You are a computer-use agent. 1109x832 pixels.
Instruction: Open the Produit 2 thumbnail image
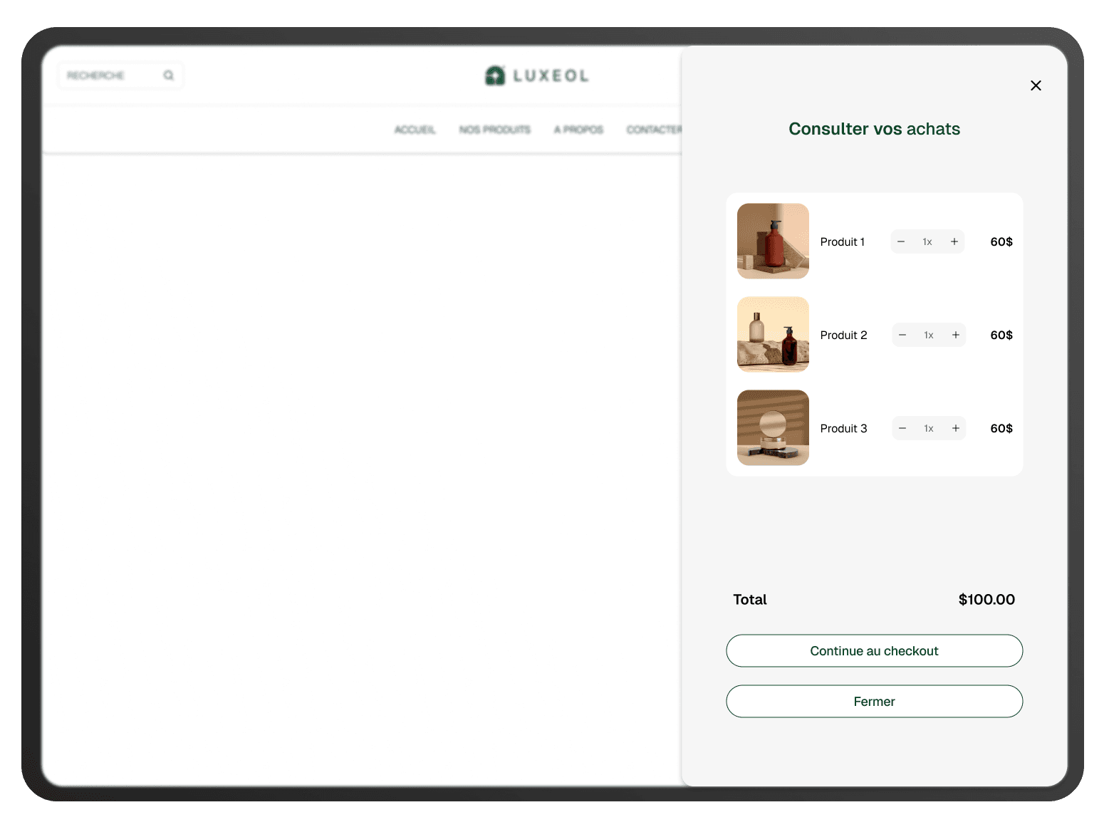click(x=773, y=334)
